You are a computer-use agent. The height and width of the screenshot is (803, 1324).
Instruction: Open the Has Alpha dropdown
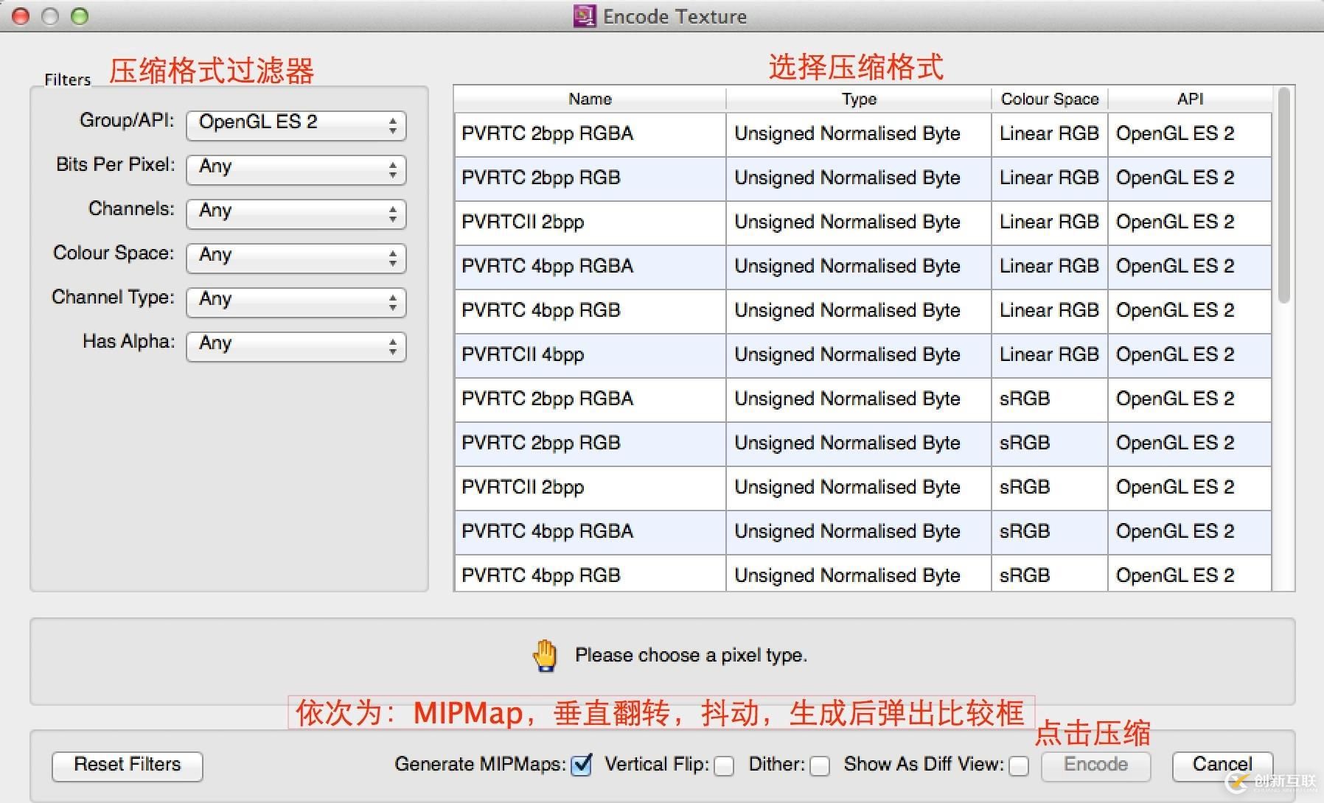pos(296,346)
